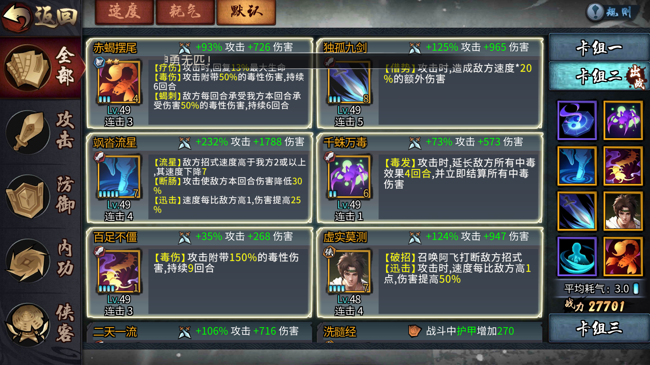Tap the 赤蝎摆尾 scorpion card icon

tap(119, 82)
